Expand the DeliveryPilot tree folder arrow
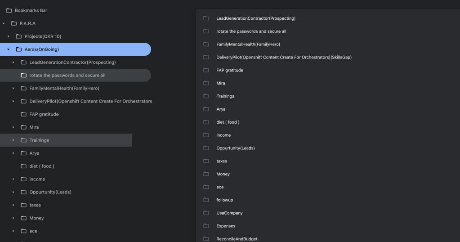460x242 pixels. coord(13,101)
